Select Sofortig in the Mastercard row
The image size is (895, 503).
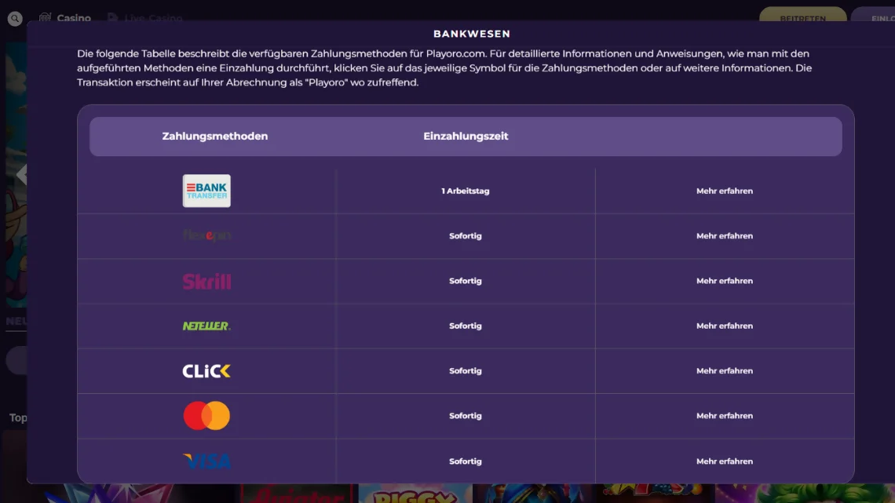pos(466,416)
